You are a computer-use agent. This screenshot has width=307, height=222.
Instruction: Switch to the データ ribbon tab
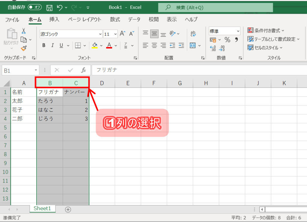tap(134, 19)
